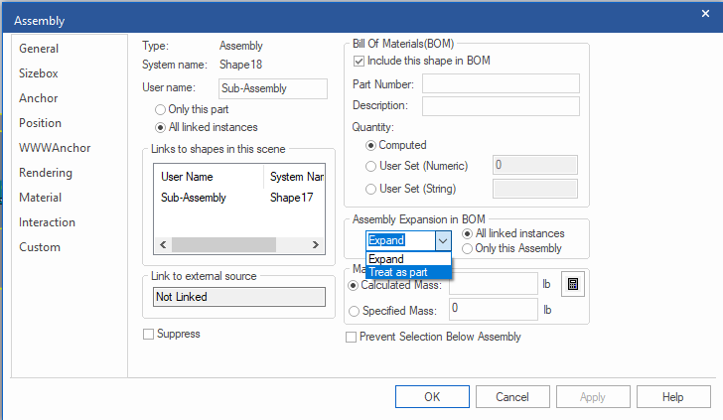Go to the Anchor page
Image resolution: width=723 pixels, height=420 pixels.
pyautogui.click(x=39, y=98)
